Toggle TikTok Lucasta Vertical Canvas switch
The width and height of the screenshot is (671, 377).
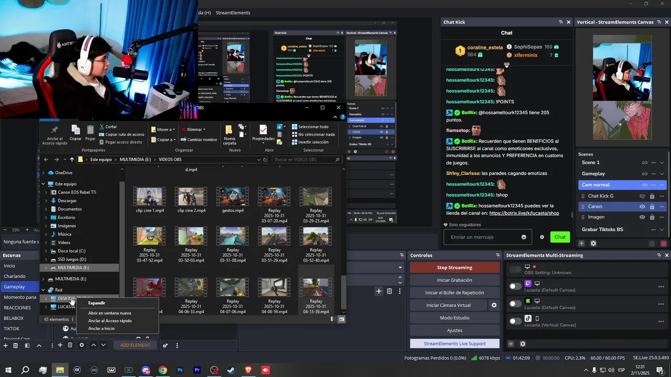516,321
